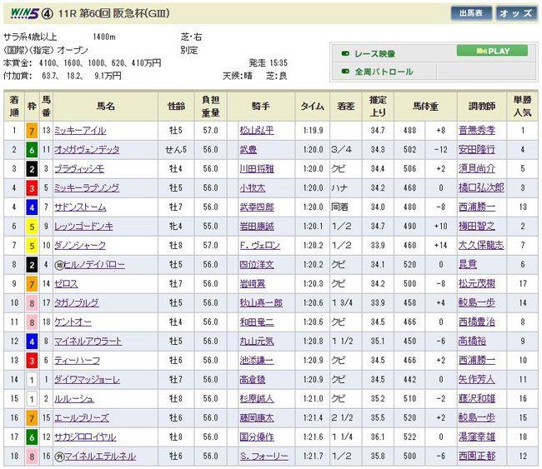Click the green bullet icon beside 全周パトロール
The image size is (542, 469).
(346, 72)
